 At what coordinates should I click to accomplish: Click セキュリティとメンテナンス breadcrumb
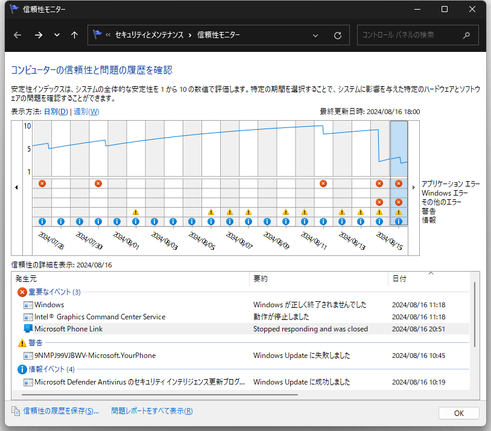click(150, 35)
